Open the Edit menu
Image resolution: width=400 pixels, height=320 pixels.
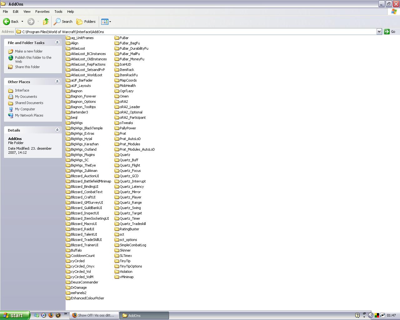pyautogui.click(x=16, y=12)
